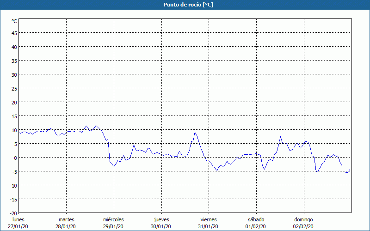Click the 'miércoles' day label
This screenshot has height=231, width=370.
[113, 219]
